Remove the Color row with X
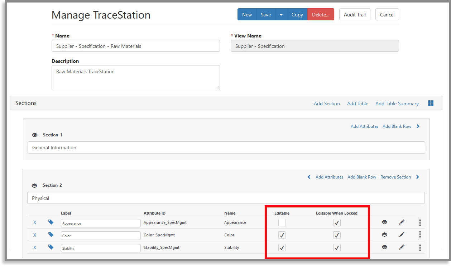Image resolution: width=451 pixels, height=266 pixels. click(x=35, y=235)
